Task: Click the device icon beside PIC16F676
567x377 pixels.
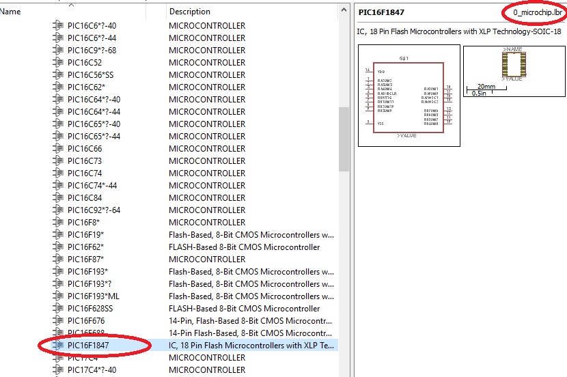Action: click(58, 320)
